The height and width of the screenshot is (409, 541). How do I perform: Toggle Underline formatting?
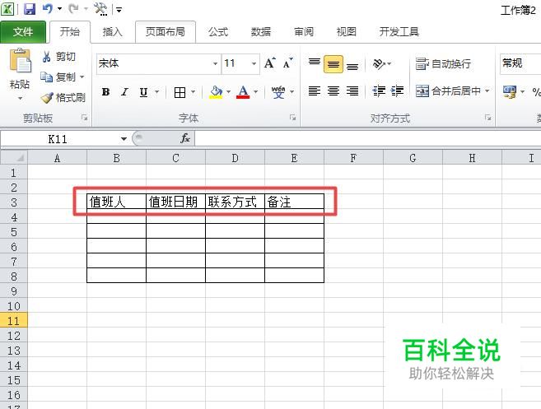pyautogui.click(x=143, y=92)
